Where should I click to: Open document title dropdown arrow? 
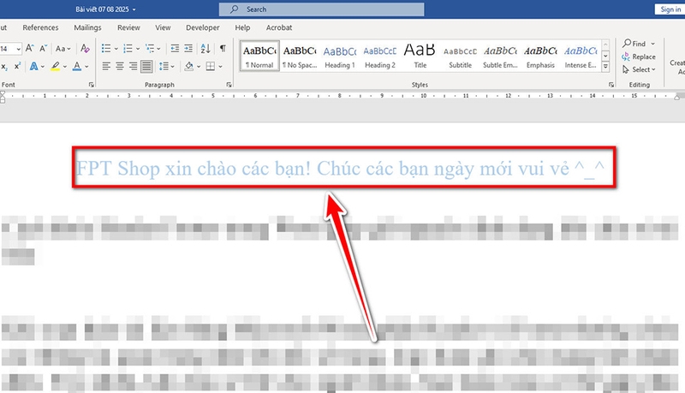[134, 9]
